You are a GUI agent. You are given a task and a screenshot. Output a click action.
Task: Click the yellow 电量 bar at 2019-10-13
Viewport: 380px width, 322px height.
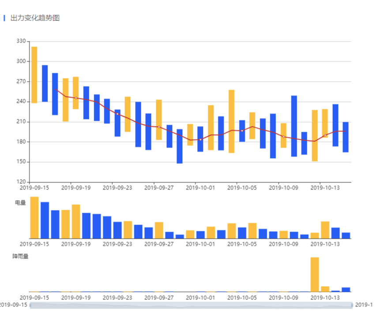[325, 230]
